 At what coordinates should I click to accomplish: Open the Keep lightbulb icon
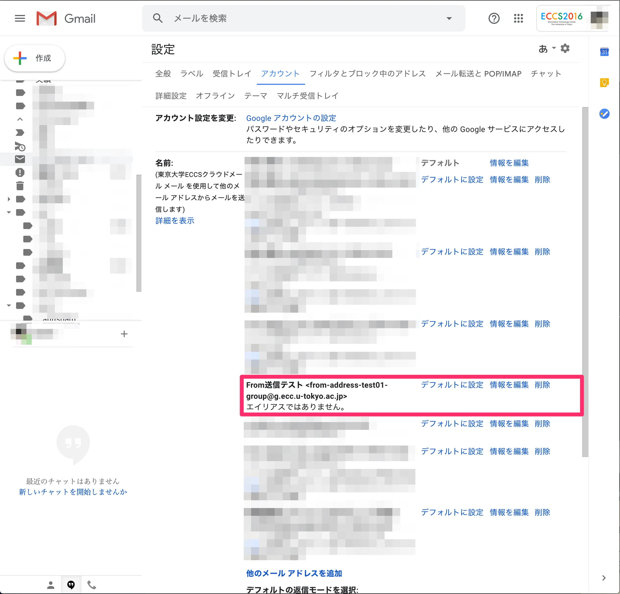pyautogui.click(x=604, y=83)
